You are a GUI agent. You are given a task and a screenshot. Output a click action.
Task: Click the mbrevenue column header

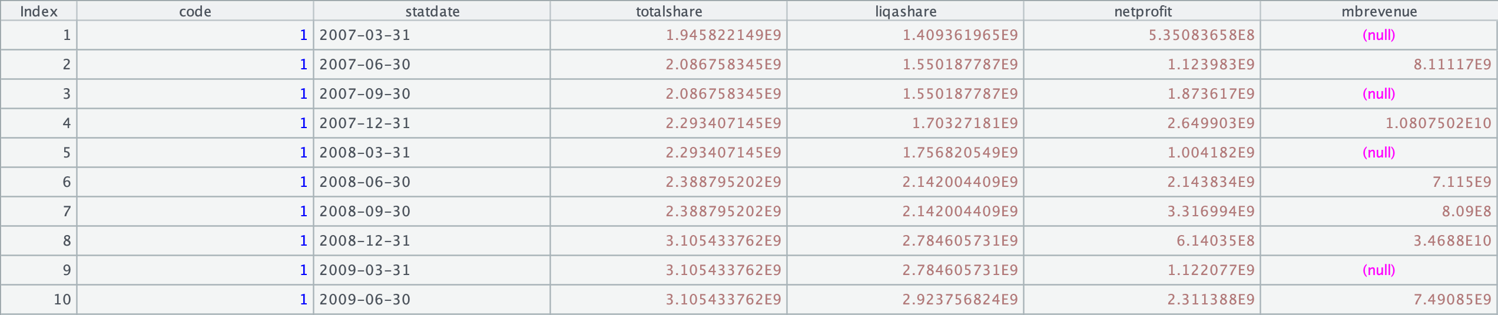pyautogui.click(x=1379, y=11)
